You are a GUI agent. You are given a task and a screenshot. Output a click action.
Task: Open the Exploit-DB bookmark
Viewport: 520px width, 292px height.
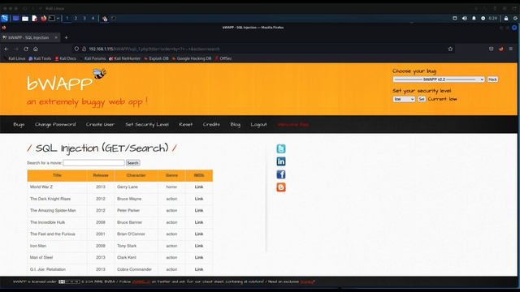coord(156,58)
